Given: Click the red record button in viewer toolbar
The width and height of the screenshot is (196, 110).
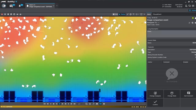Looking at the screenshot, I should (x=2, y=14).
